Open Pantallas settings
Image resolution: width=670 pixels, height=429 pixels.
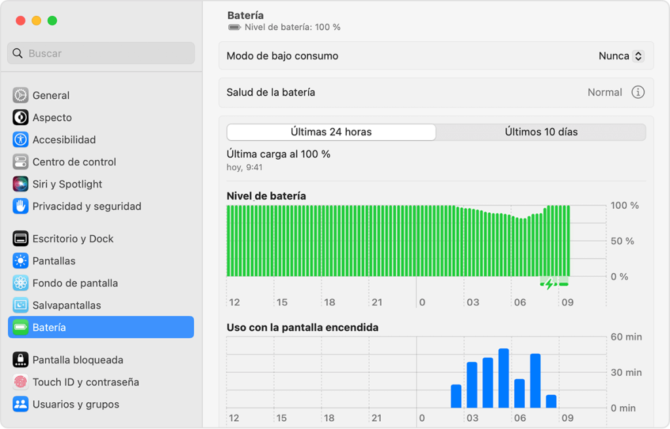point(54,261)
